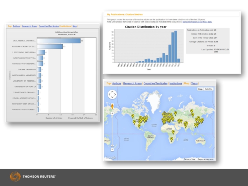Click the map marker in southern Africa
The width and height of the screenshot is (248, 186).
pos(171,139)
